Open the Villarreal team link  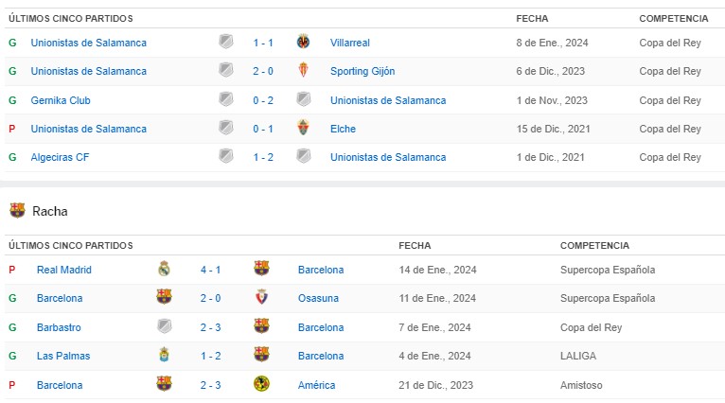tap(349, 43)
